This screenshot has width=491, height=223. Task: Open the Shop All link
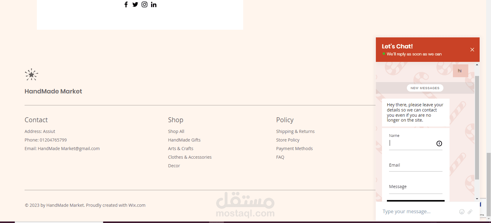176,131
